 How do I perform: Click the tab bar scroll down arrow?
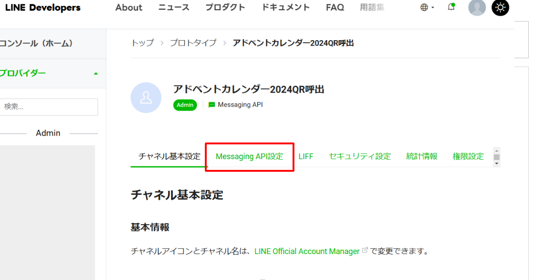pyautogui.click(x=496, y=163)
